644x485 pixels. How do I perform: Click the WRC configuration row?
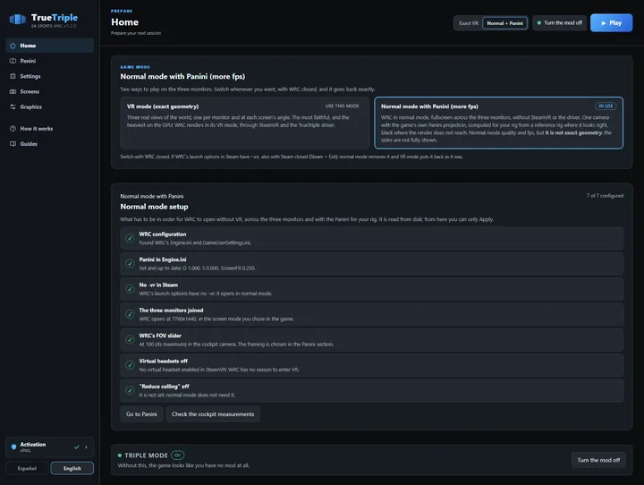coord(372,238)
